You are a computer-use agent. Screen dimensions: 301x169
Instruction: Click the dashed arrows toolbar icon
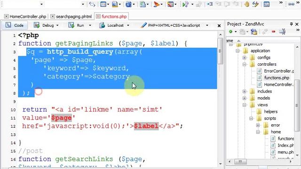click(x=92, y=4)
